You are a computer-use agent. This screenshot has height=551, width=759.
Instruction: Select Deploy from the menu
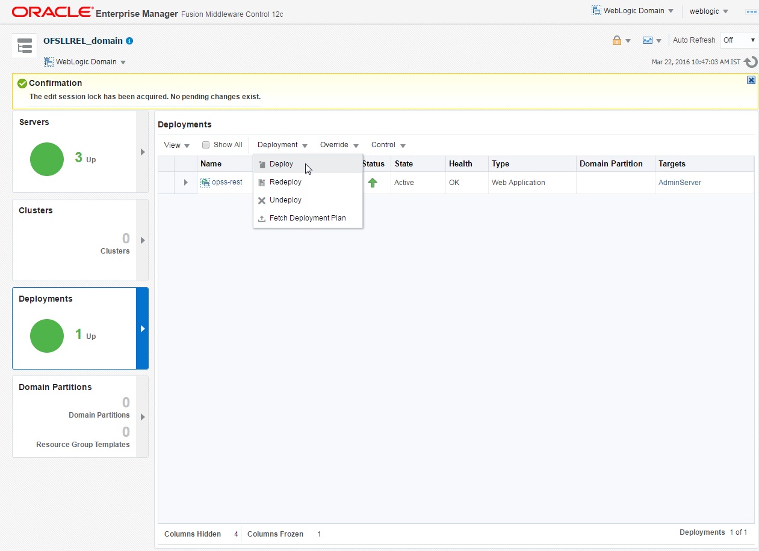308,164
